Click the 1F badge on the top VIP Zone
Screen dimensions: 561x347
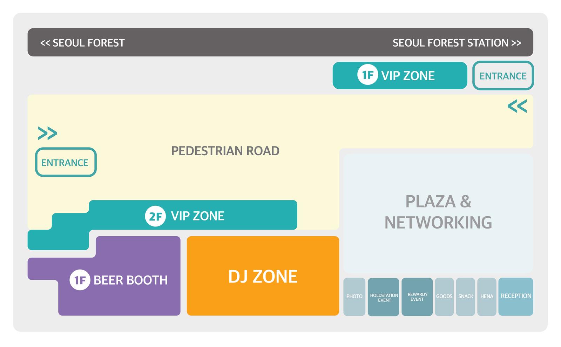coord(367,75)
